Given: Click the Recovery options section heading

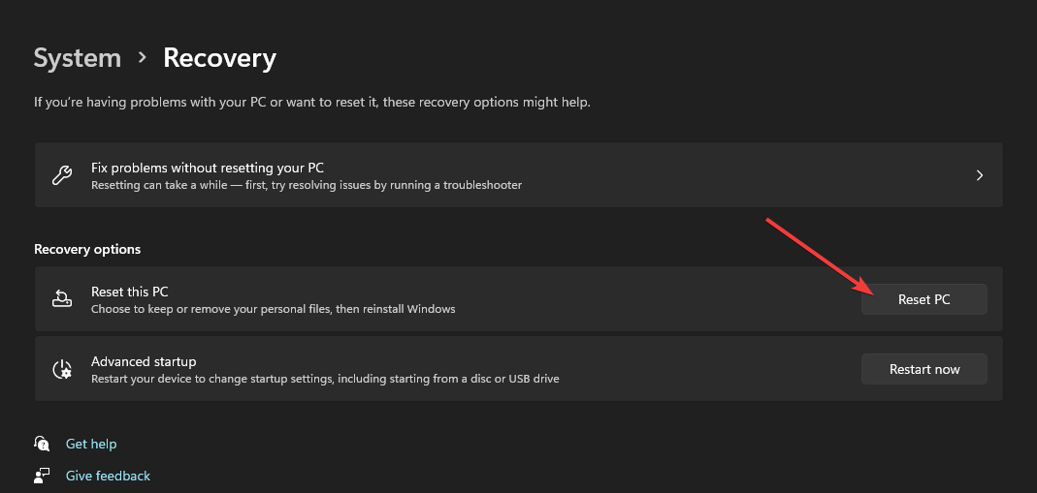Looking at the screenshot, I should 87,249.
